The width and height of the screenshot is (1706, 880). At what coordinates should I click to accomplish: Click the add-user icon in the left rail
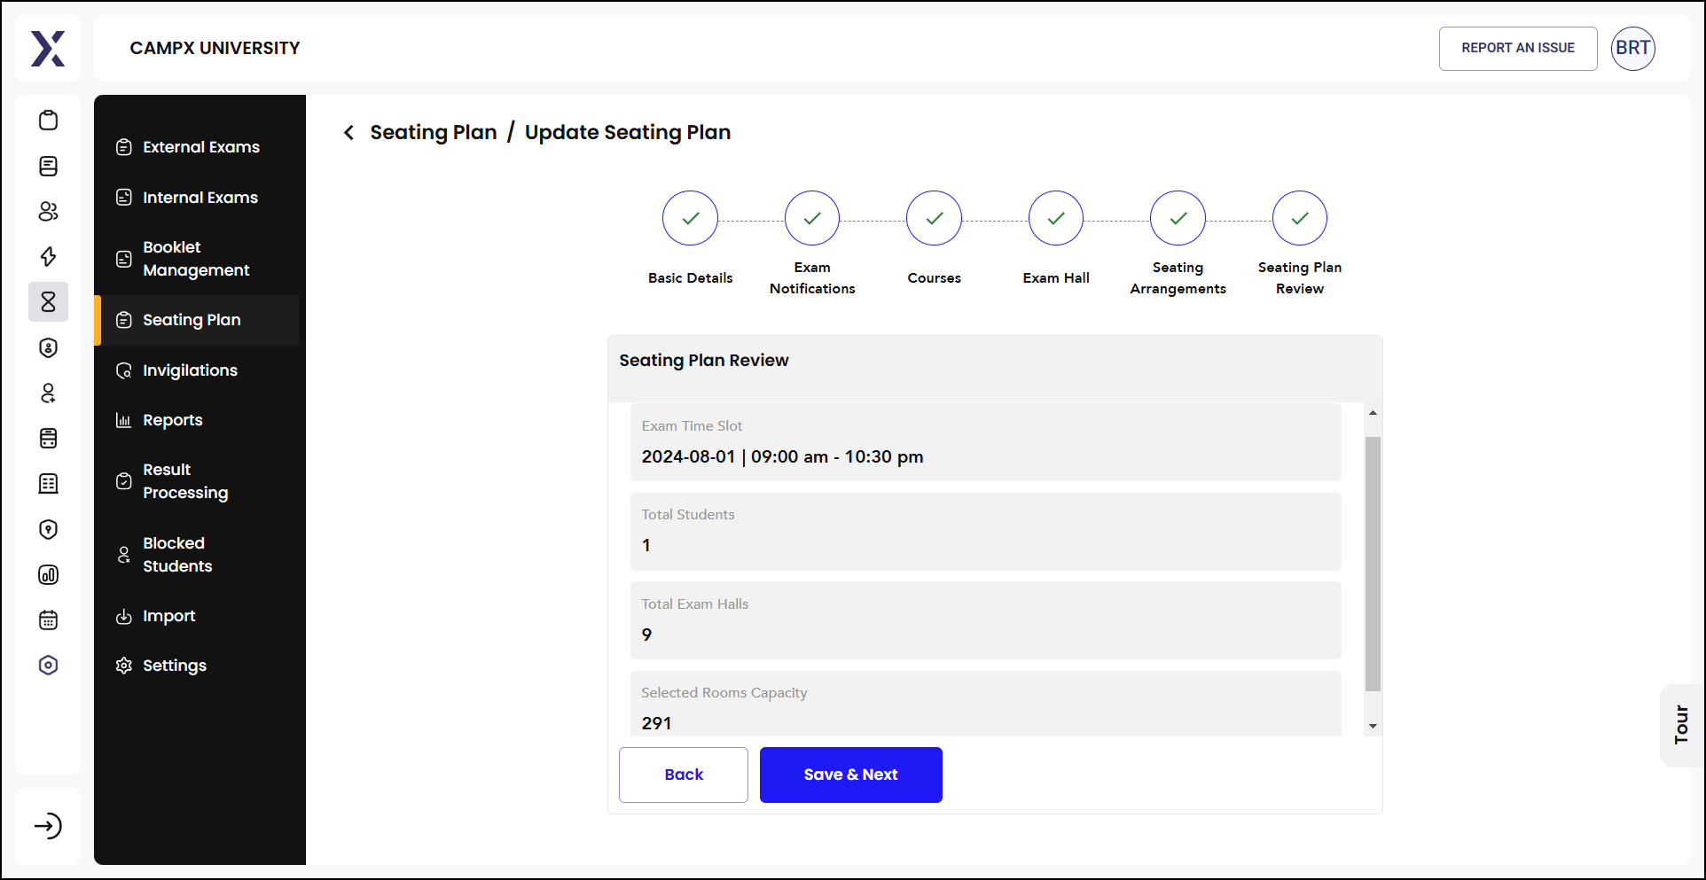click(x=49, y=393)
